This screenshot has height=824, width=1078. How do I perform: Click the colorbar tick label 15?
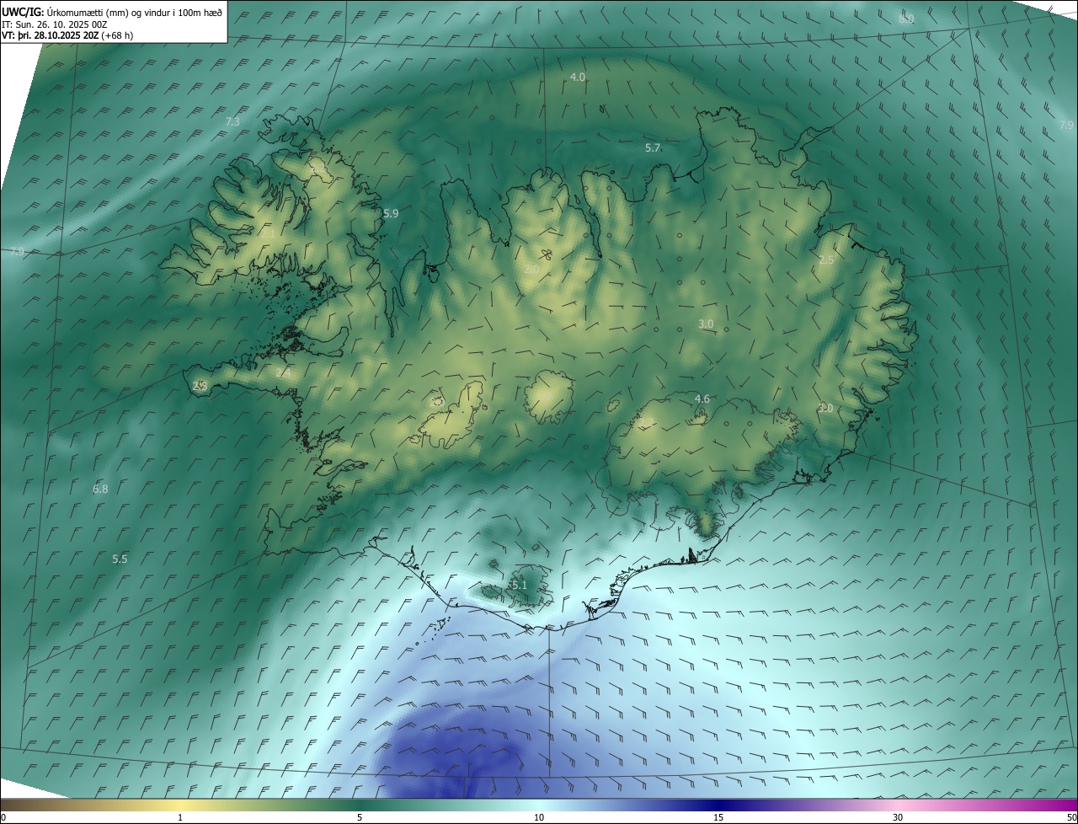pyautogui.click(x=718, y=818)
